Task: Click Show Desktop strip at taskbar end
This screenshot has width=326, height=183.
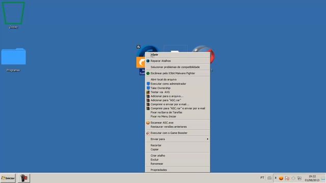Action: 323,178
